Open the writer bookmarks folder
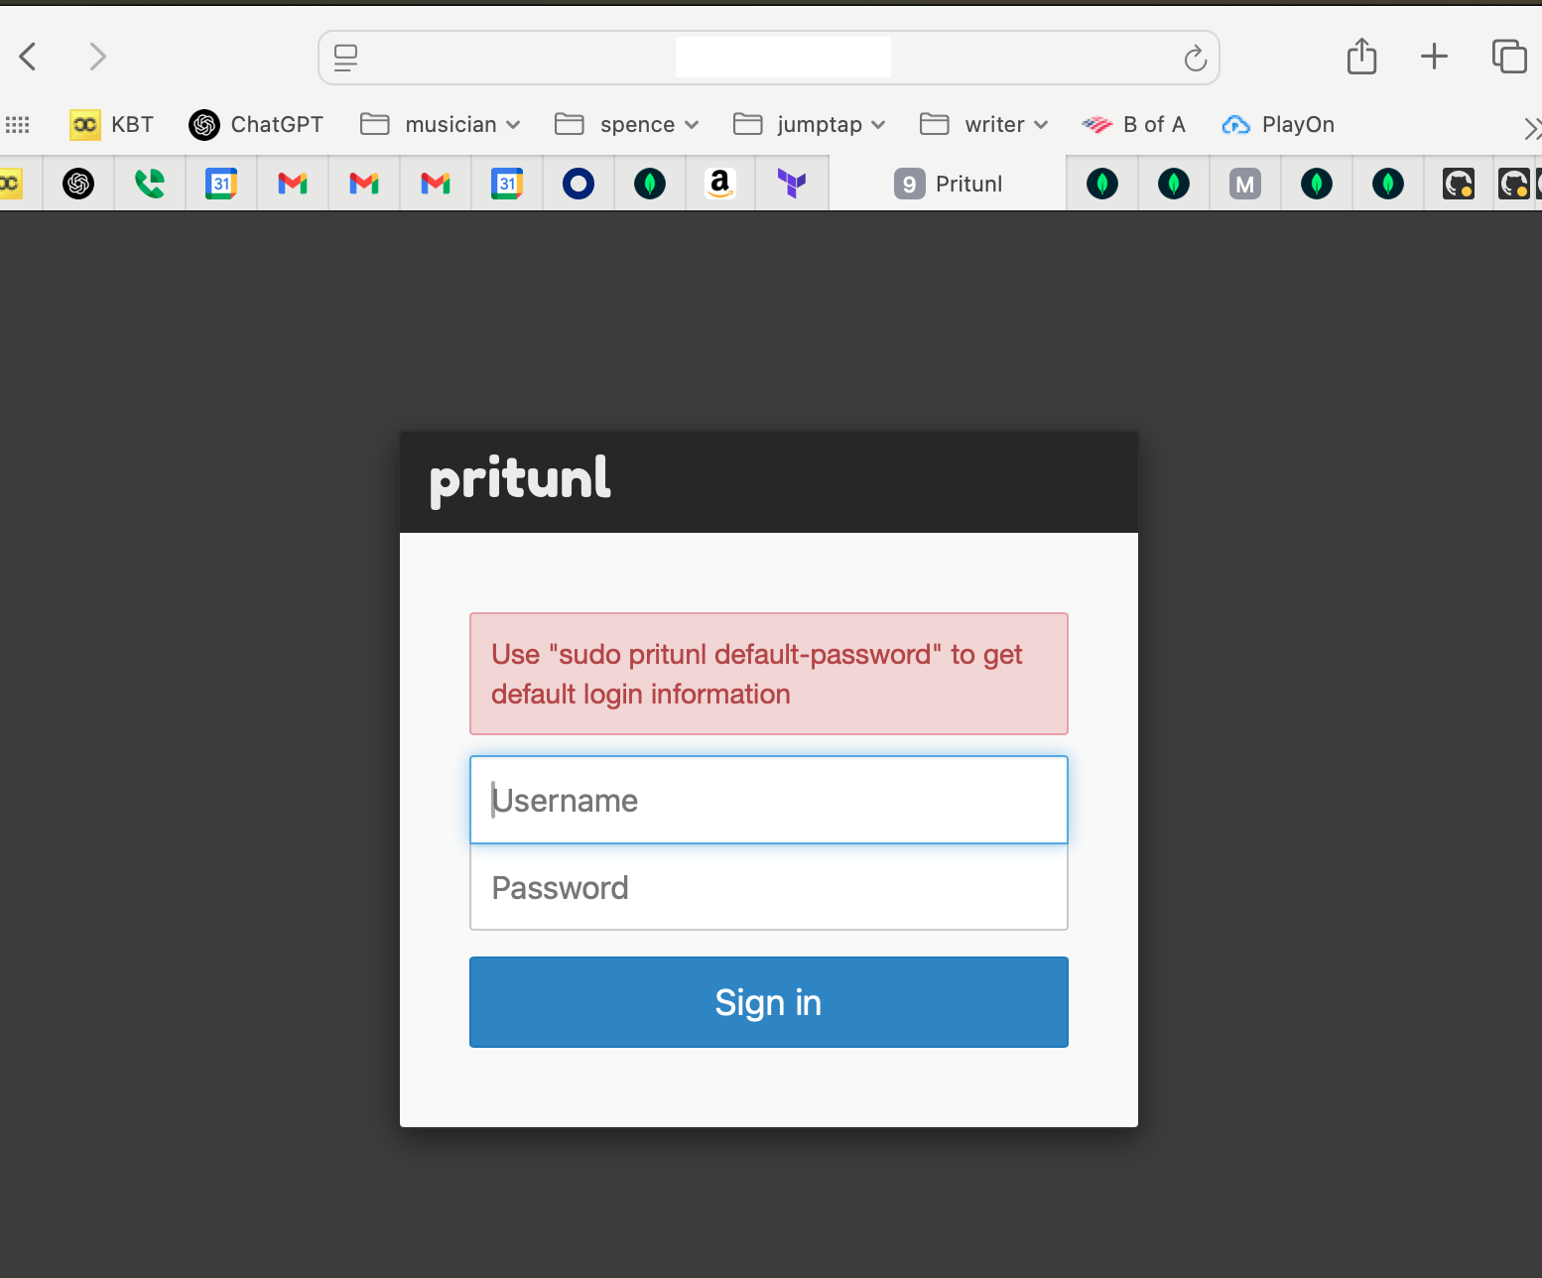This screenshot has width=1542, height=1278. 984,125
